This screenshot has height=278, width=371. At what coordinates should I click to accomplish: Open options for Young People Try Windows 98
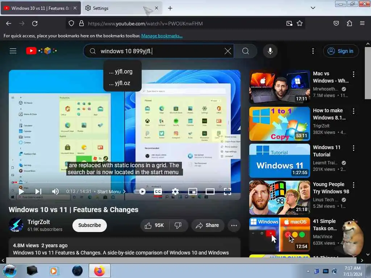pos(354,185)
